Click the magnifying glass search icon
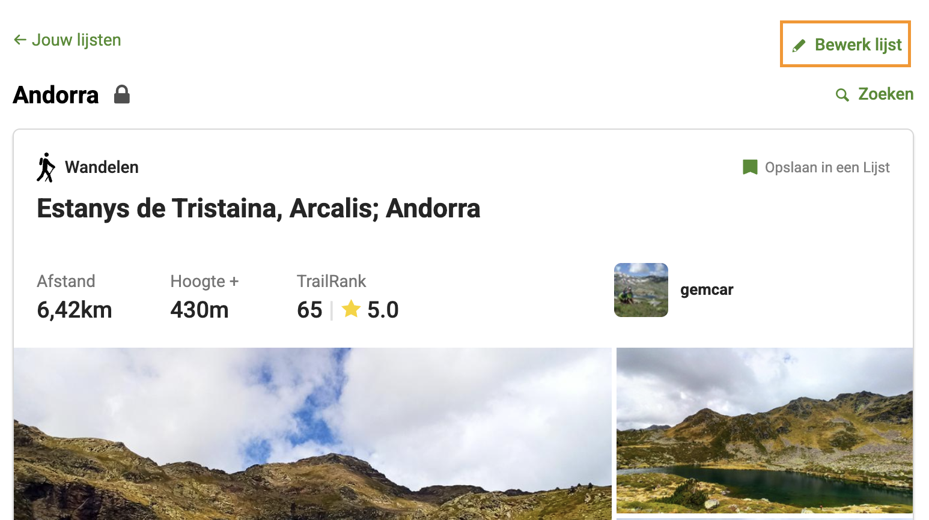Image resolution: width=929 pixels, height=520 pixels. 842,95
